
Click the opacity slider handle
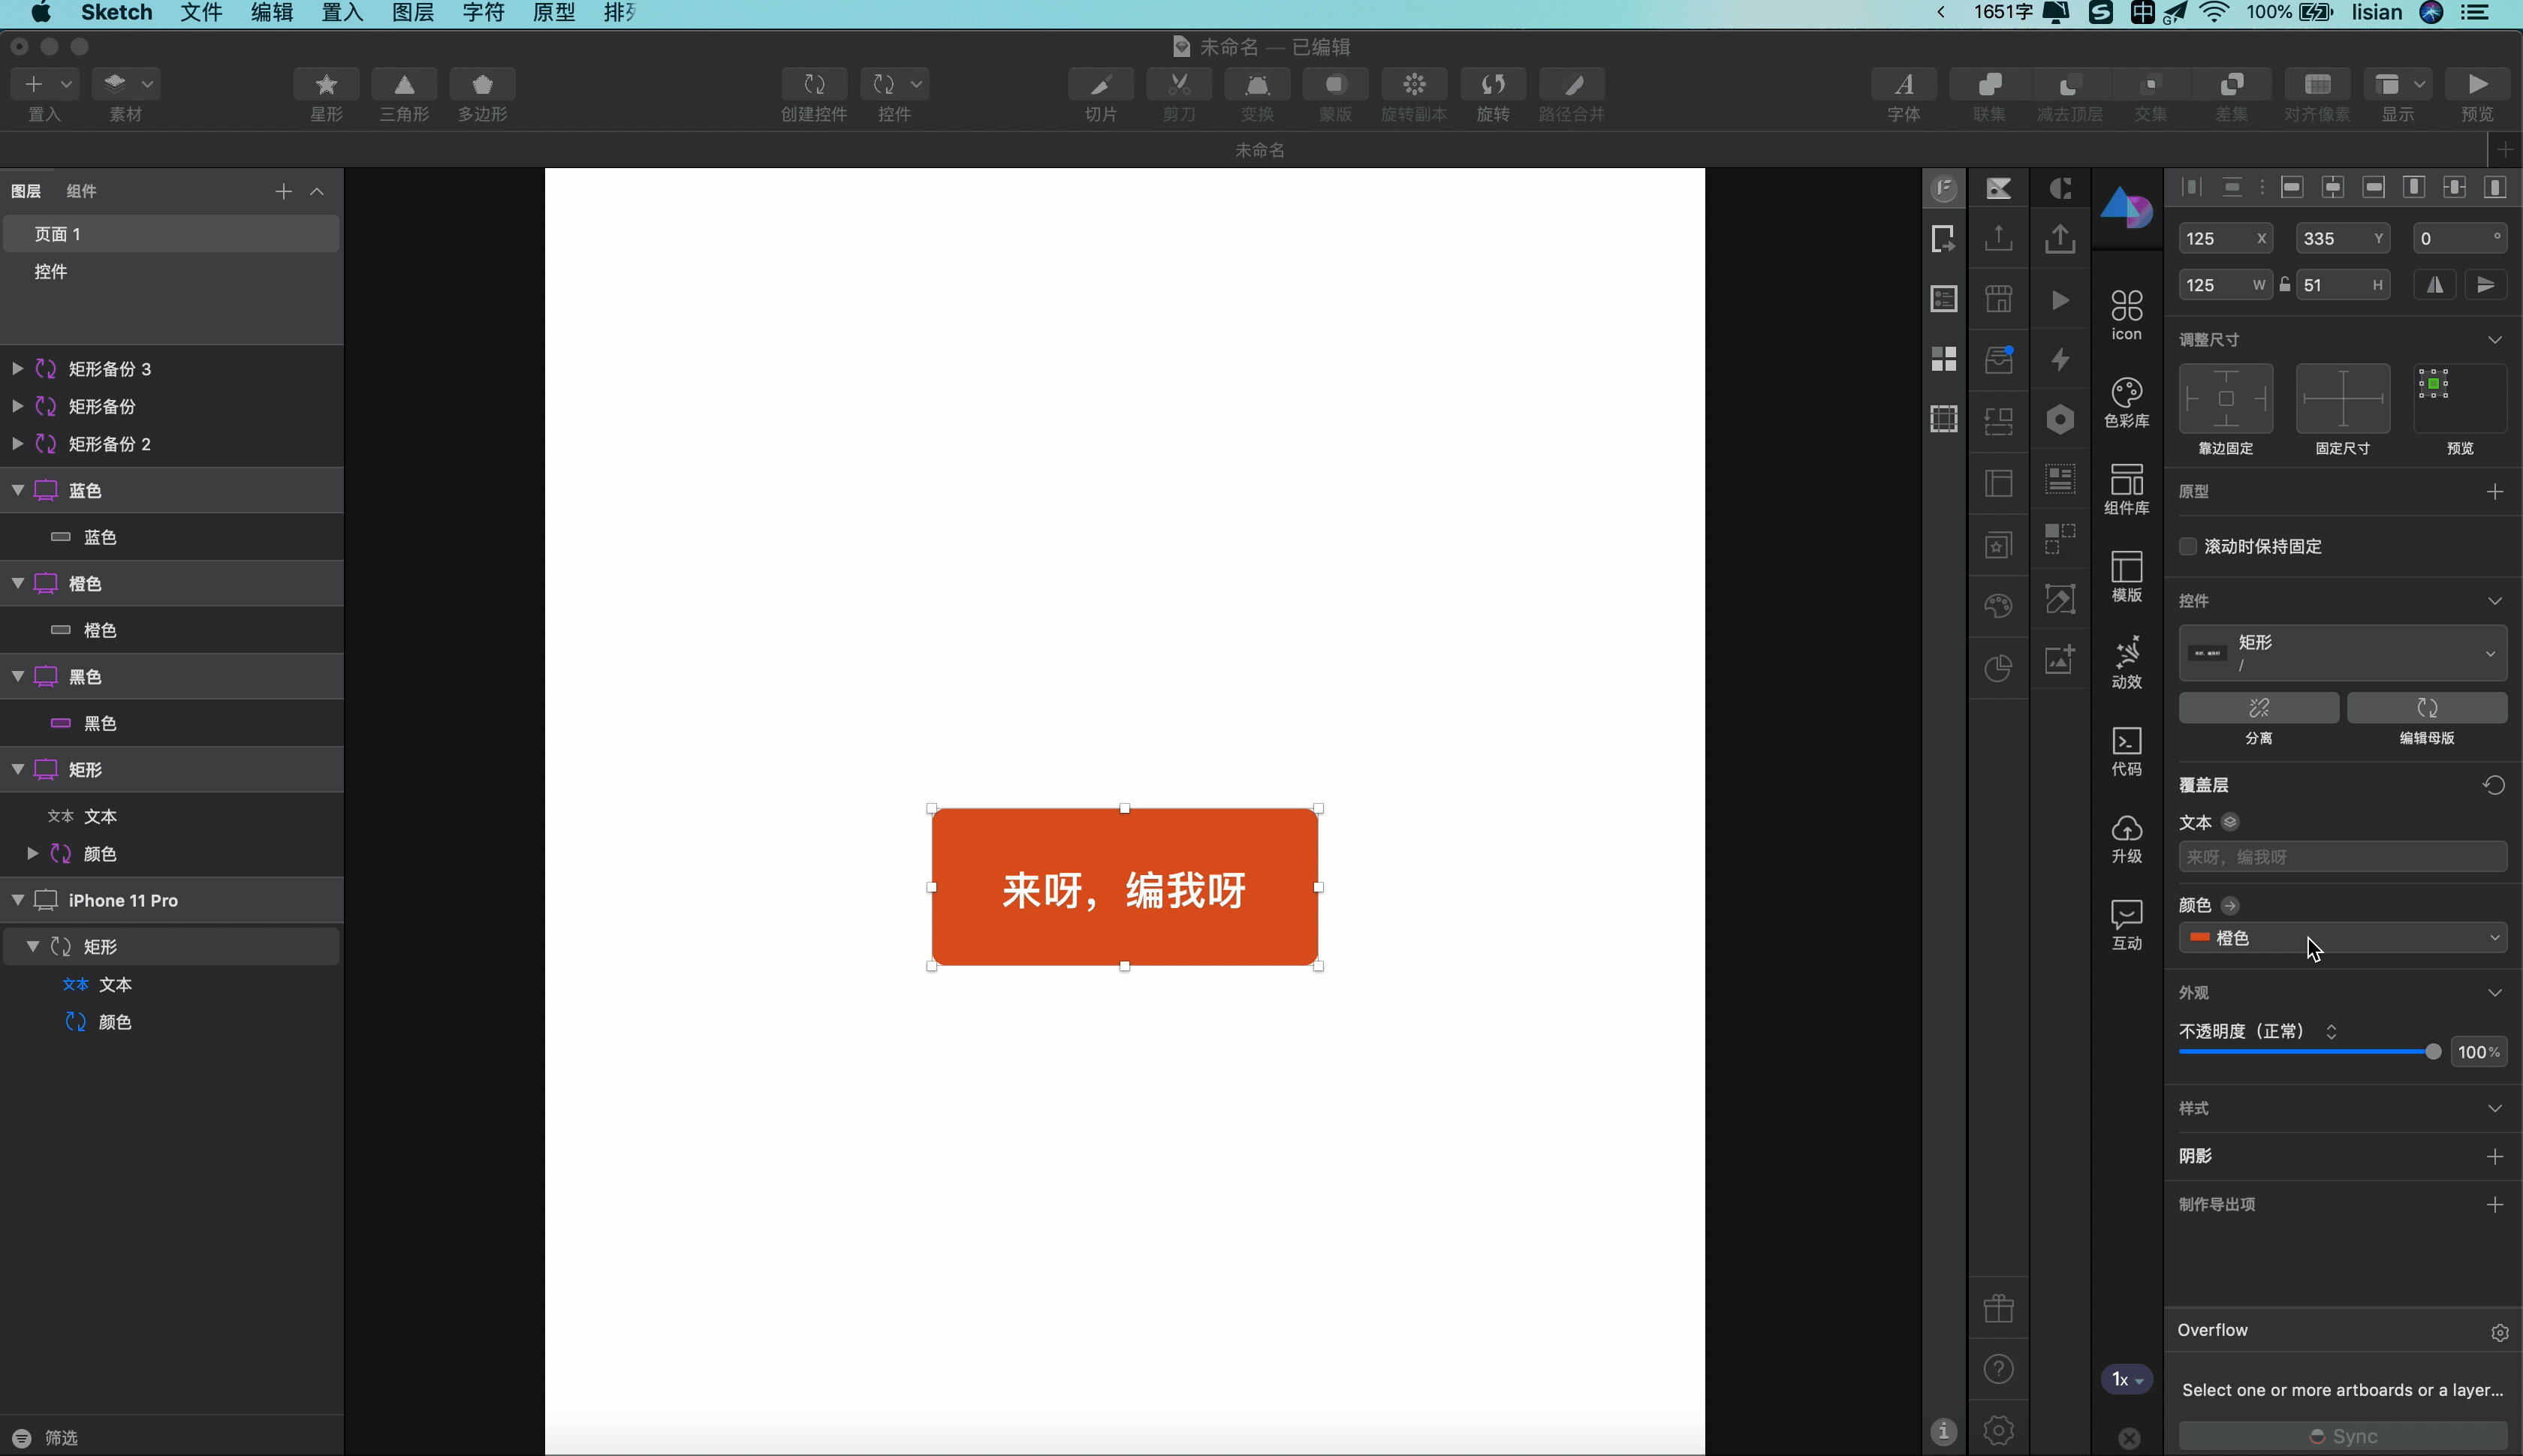(x=2432, y=1052)
